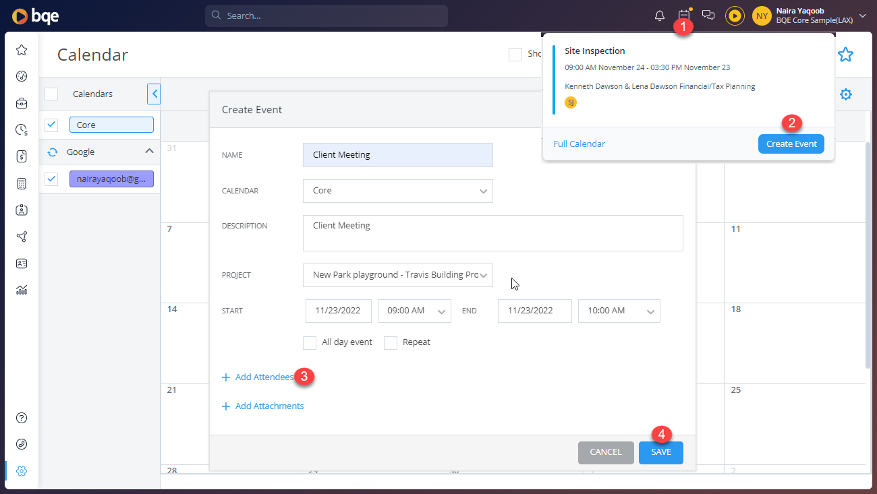This screenshot has width=877, height=494.
Task: Enable the All day event checkbox
Action: point(310,342)
